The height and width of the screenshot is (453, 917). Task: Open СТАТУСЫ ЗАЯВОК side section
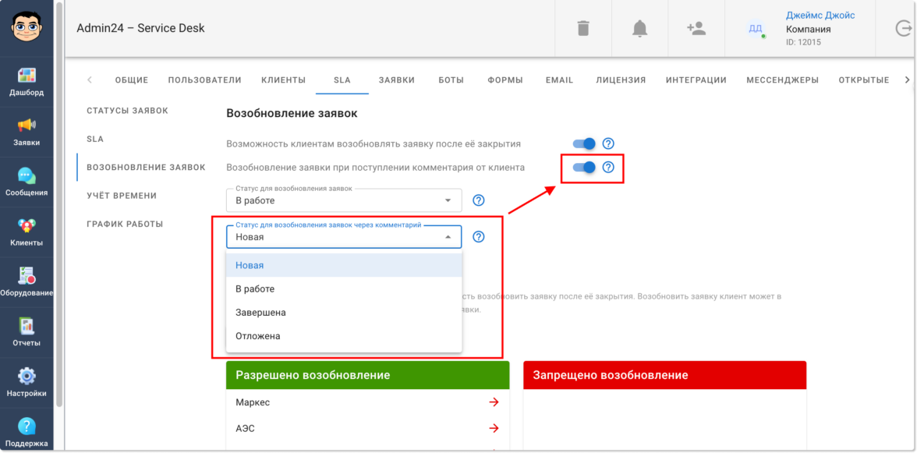(x=128, y=111)
